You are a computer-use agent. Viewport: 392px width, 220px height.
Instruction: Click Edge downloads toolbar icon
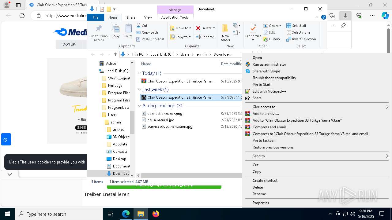(x=345, y=16)
